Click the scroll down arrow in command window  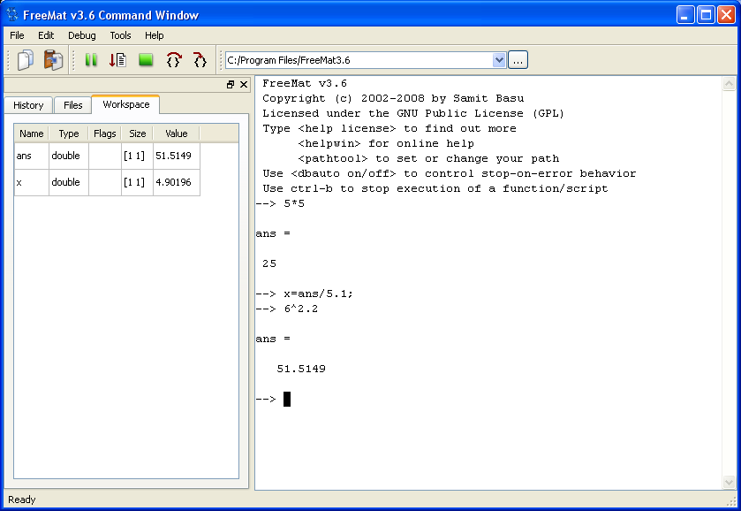[729, 482]
